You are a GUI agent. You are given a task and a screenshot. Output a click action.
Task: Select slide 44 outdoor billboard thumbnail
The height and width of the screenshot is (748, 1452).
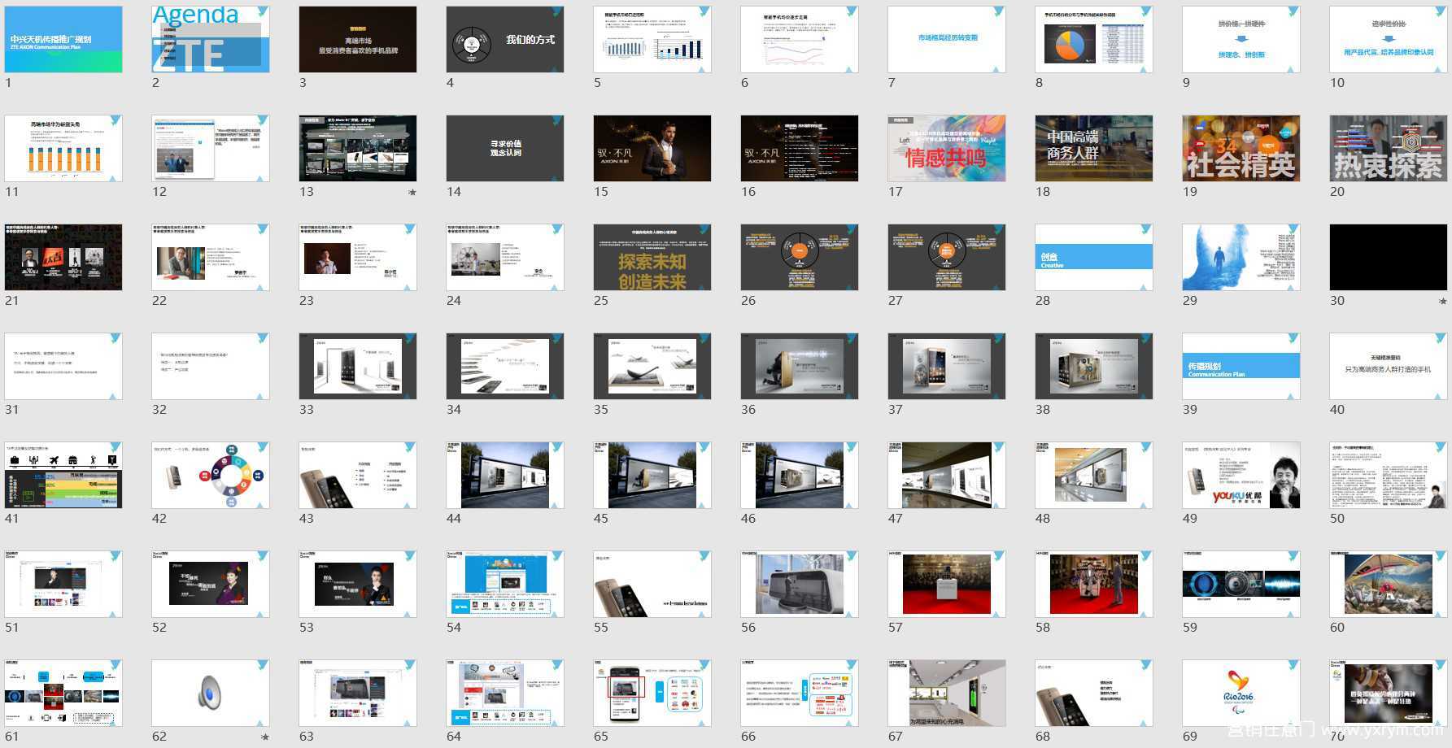click(x=505, y=475)
